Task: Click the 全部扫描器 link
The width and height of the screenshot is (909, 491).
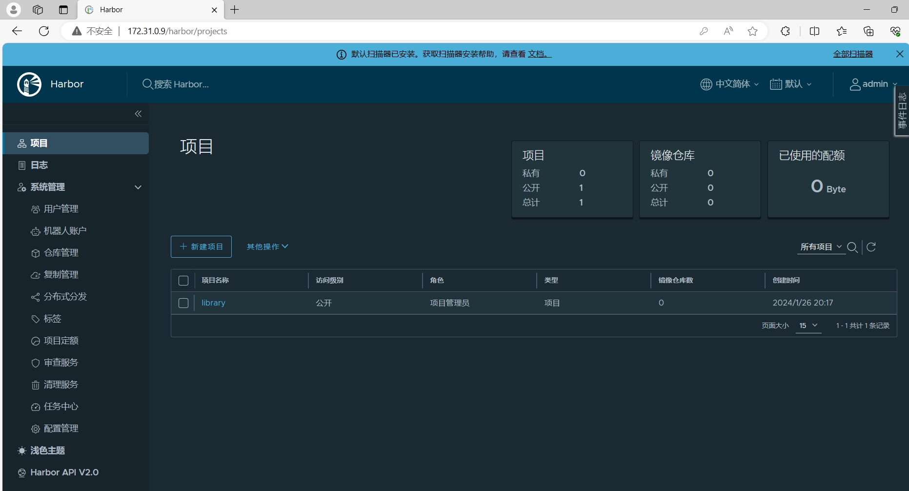Action: click(x=853, y=54)
